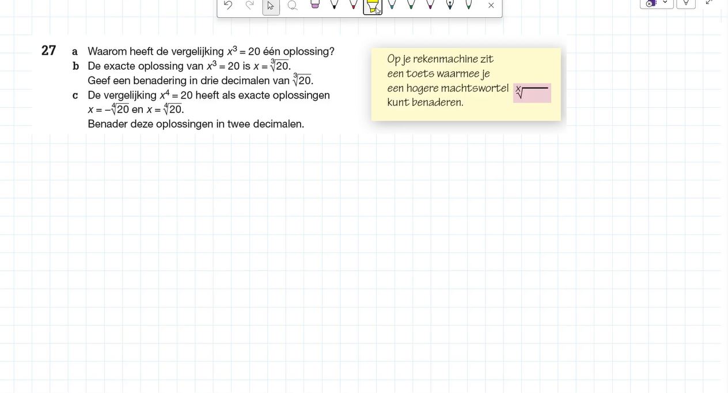This screenshot has height=393, width=728.
Task: Click the root-key image in the yellow note
Action: click(532, 93)
